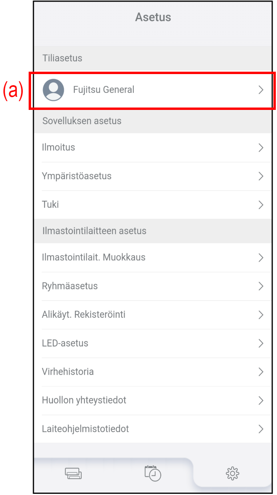Open the Laiteohjelmistotiedot entry
The width and height of the screenshot is (277, 495).
(x=85, y=429)
